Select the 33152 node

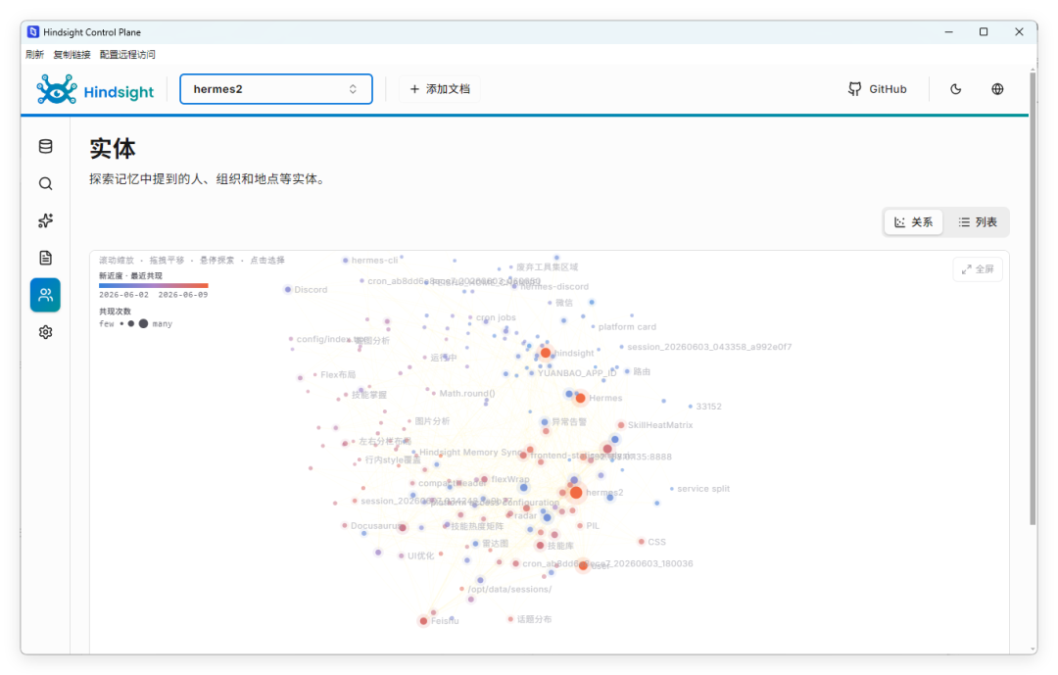pos(691,407)
